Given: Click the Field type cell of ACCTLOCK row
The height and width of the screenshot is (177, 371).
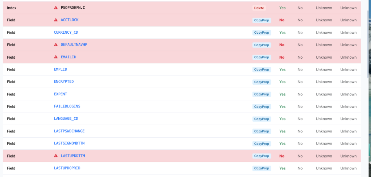Looking at the screenshot, I should [x=11, y=20].
